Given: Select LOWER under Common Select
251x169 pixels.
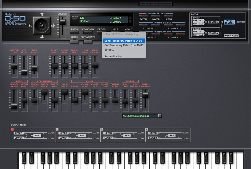Looking at the screenshot, I should pos(156,16).
